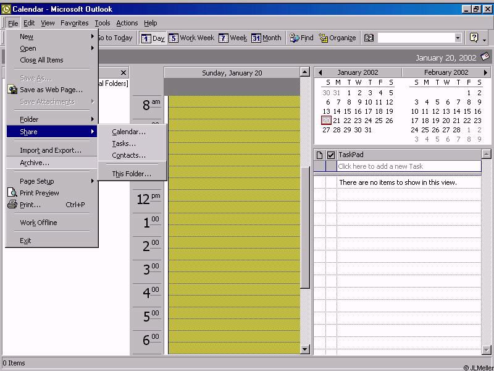The width and height of the screenshot is (494, 371).
Task: Go to next month in date navigator
Action: click(485, 72)
